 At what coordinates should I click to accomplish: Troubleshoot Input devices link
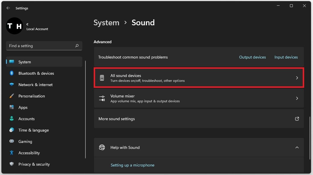click(x=286, y=57)
